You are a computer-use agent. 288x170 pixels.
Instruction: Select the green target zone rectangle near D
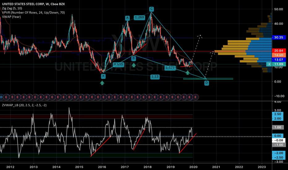(208, 79)
